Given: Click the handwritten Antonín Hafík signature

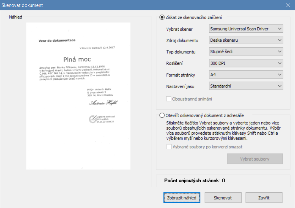Looking at the screenshot, I should [103, 103].
